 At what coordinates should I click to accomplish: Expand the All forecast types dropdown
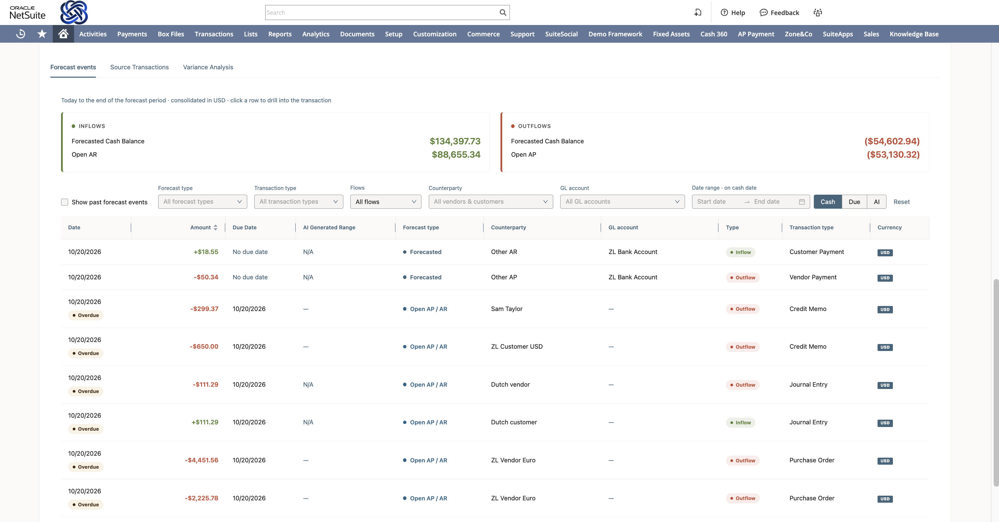click(x=203, y=202)
